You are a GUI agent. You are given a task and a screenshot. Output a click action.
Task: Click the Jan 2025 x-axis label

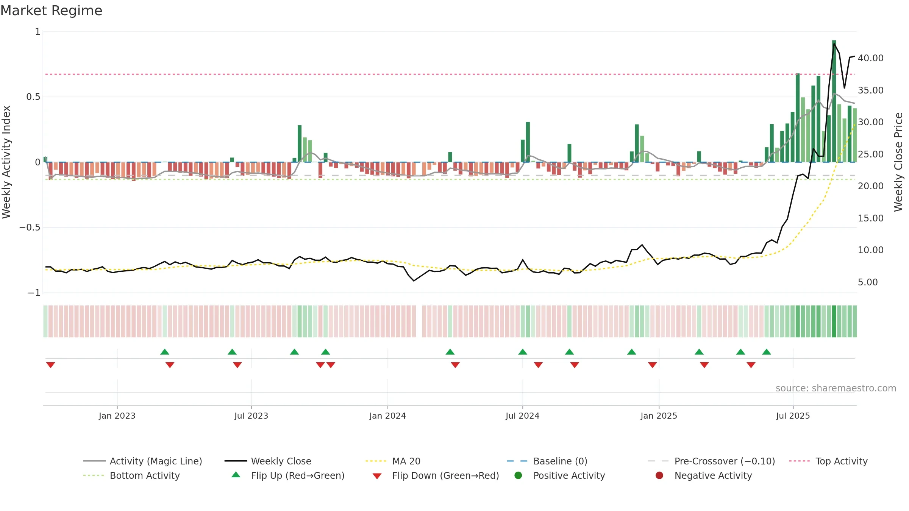tap(659, 416)
